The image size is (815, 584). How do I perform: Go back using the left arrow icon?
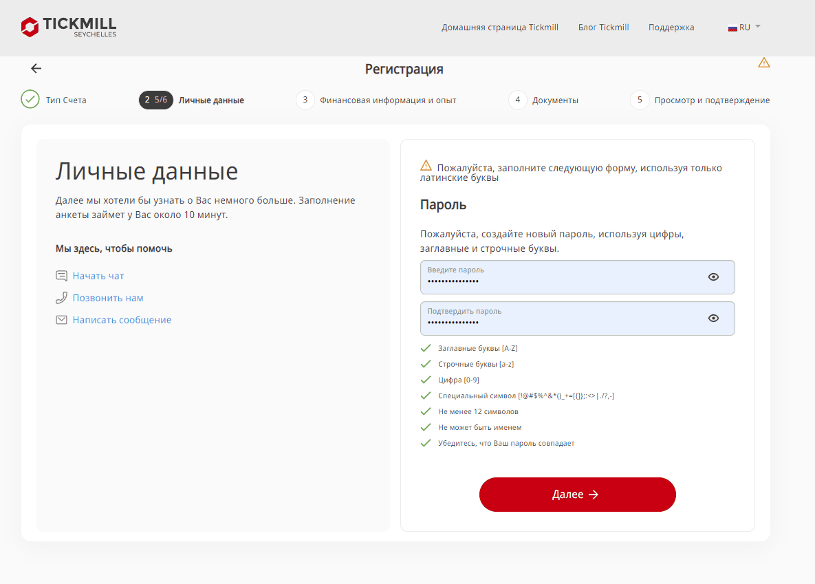click(x=36, y=69)
